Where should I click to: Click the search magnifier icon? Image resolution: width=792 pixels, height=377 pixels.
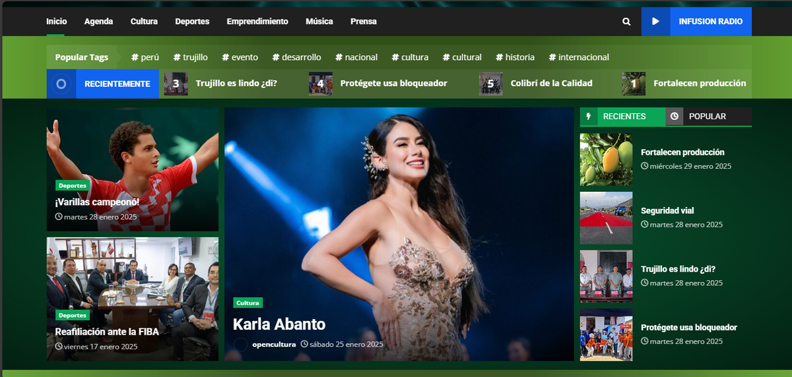click(x=626, y=22)
